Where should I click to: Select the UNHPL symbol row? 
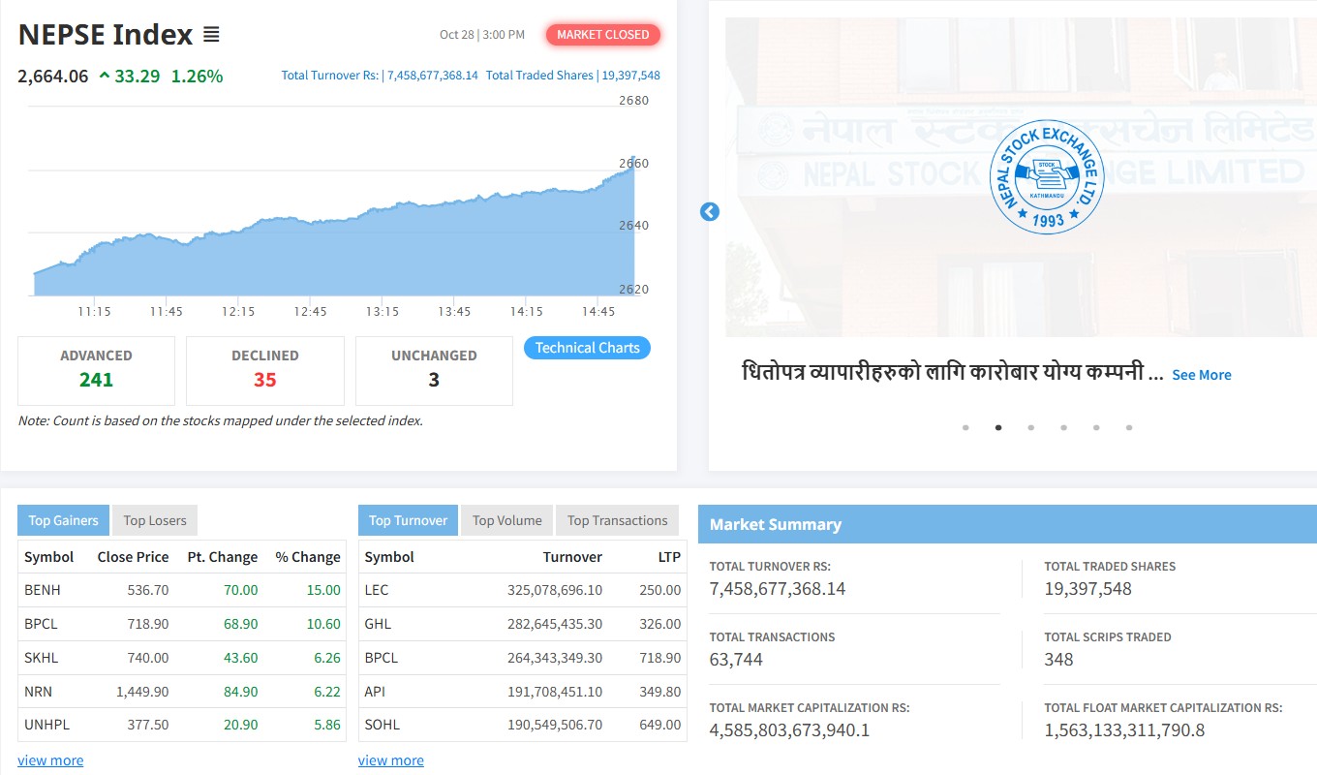182,725
